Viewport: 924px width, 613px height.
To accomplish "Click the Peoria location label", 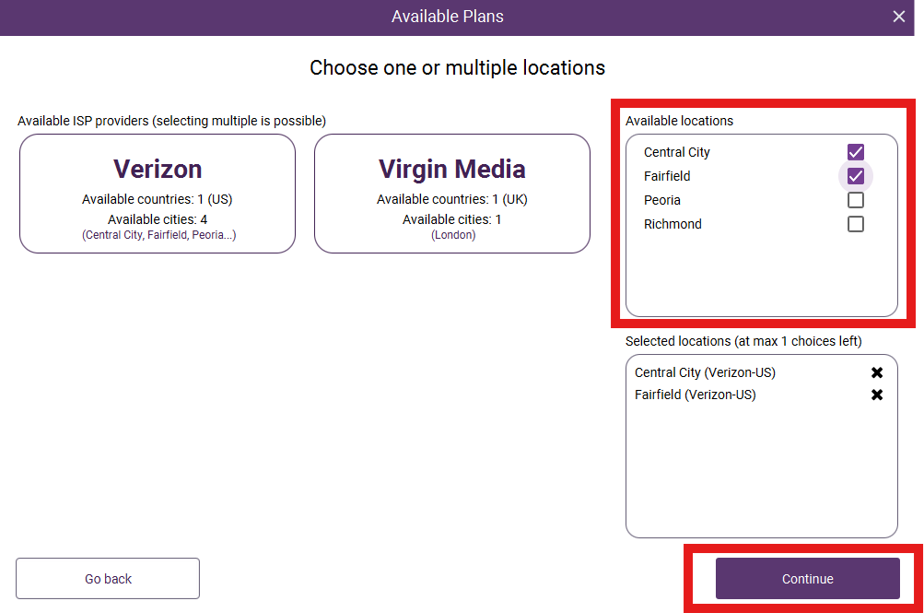I will tap(661, 200).
